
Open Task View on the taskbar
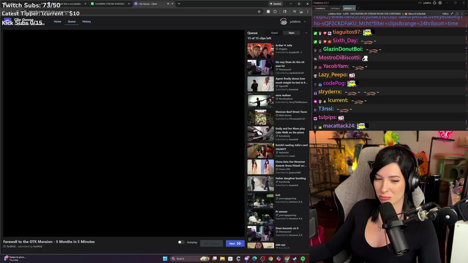pos(214,259)
